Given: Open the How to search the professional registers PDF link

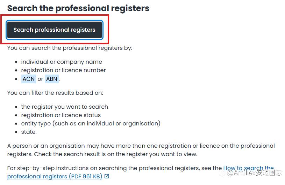Looking at the screenshot, I should pyautogui.click(x=248, y=168).
